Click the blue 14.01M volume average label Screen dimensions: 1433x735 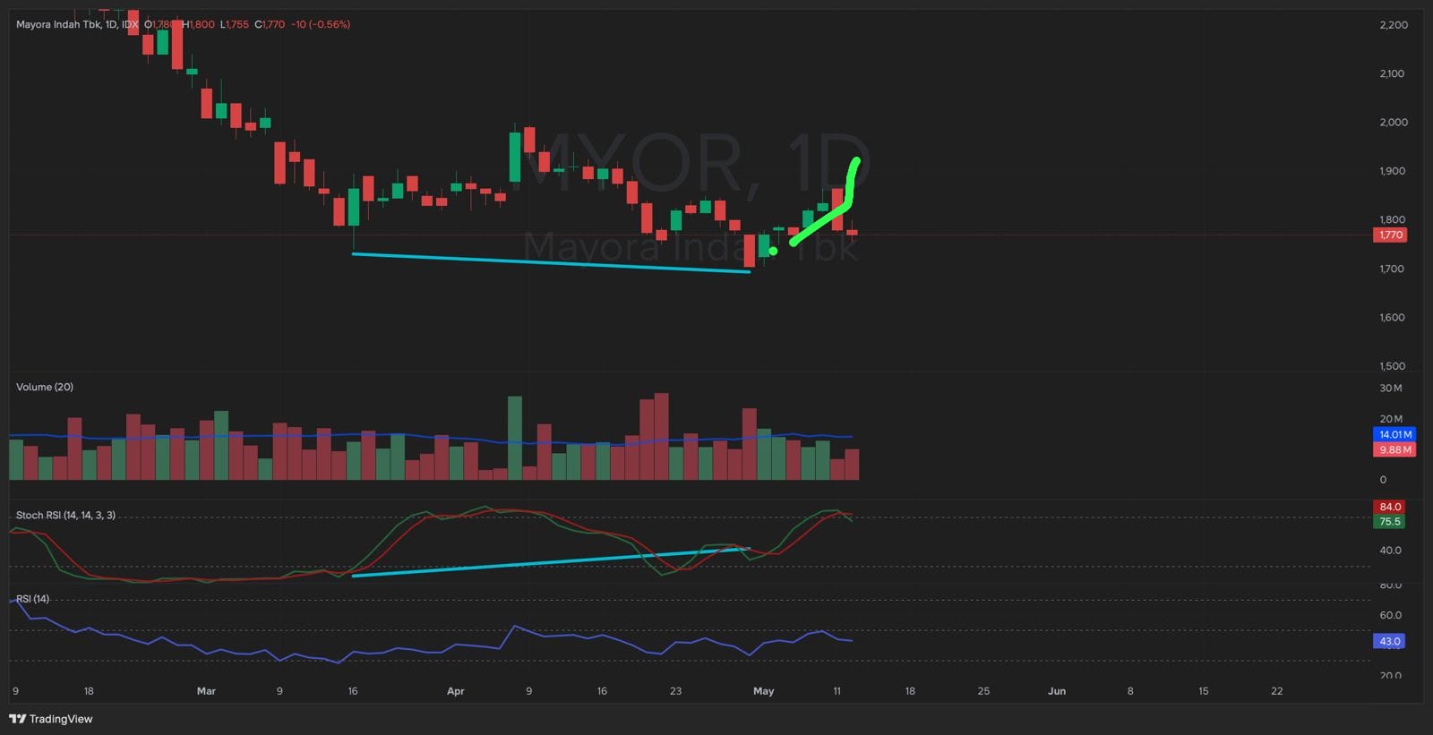(x=1394, y=434)
